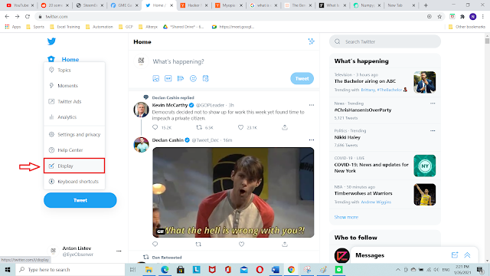The image size is (490, 276).
Task: Share Kevin McCarthy's tweet
Action: [285, 127]
